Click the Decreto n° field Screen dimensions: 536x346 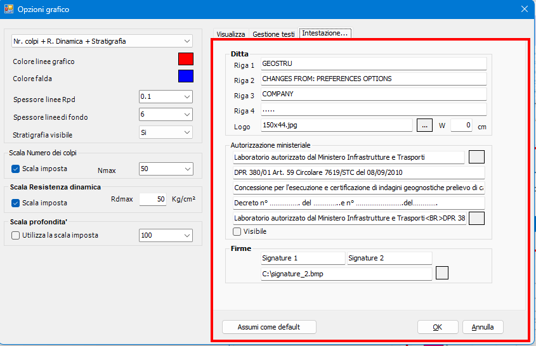pyautogui.click(x=359, y=203)
